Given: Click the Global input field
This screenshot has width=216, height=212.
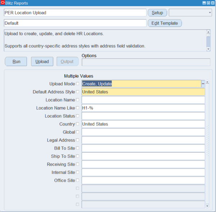Looking at the screenshot, I should coord(143,132).
